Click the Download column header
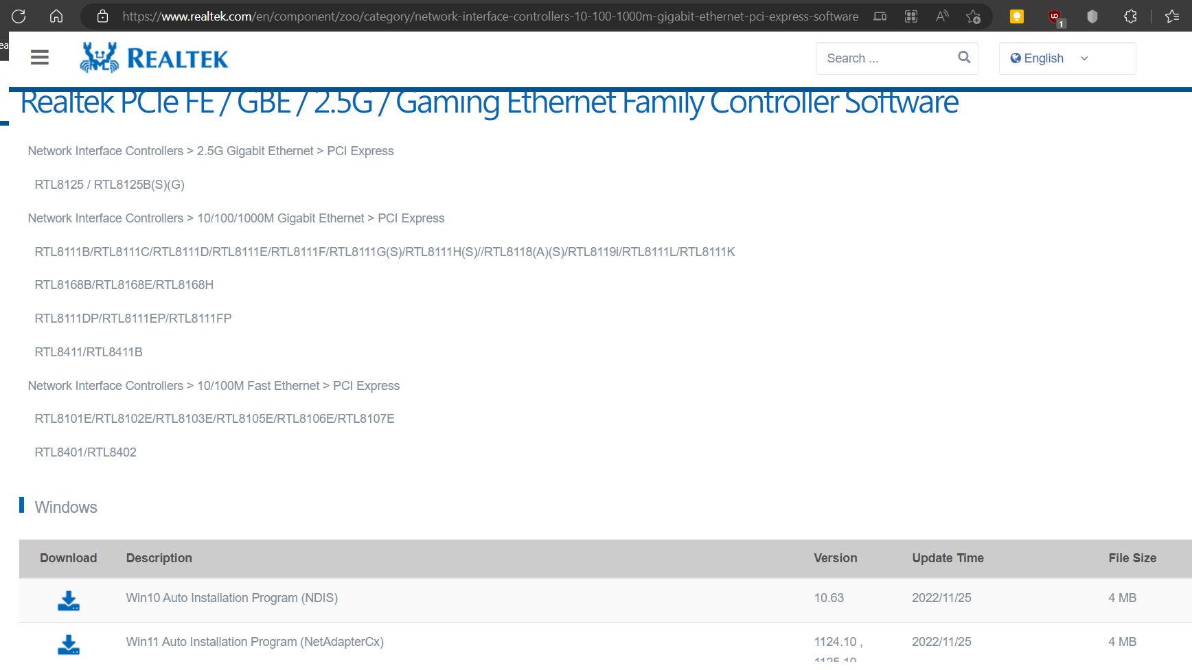The height and width of the screenshot is (670, 1192). pos(69,558)
